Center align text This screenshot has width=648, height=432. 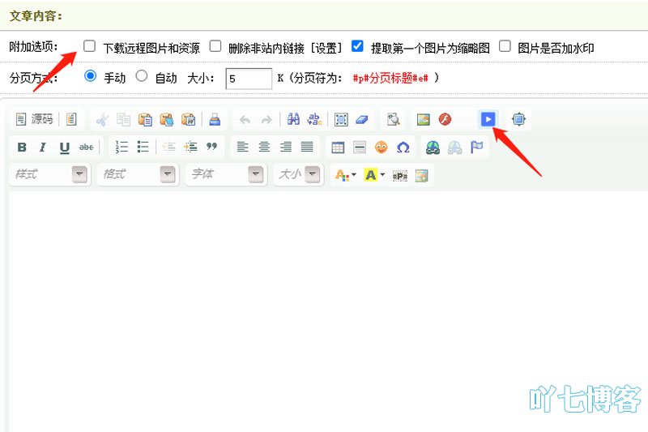[x=264, y=147]
